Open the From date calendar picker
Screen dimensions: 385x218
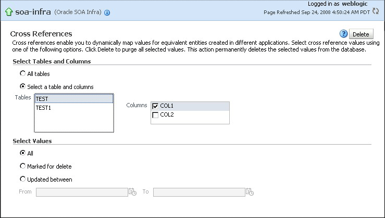pos(132,192)
